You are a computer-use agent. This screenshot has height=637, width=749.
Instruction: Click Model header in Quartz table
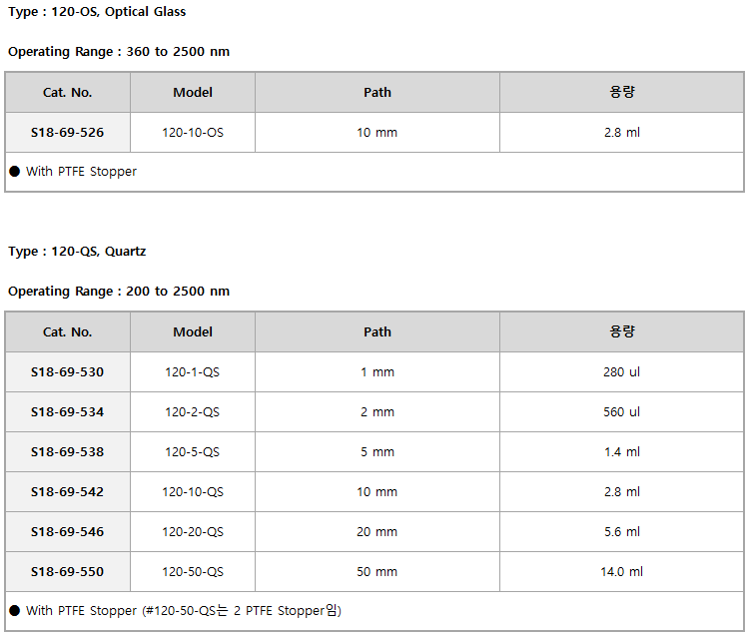[192, 331]
